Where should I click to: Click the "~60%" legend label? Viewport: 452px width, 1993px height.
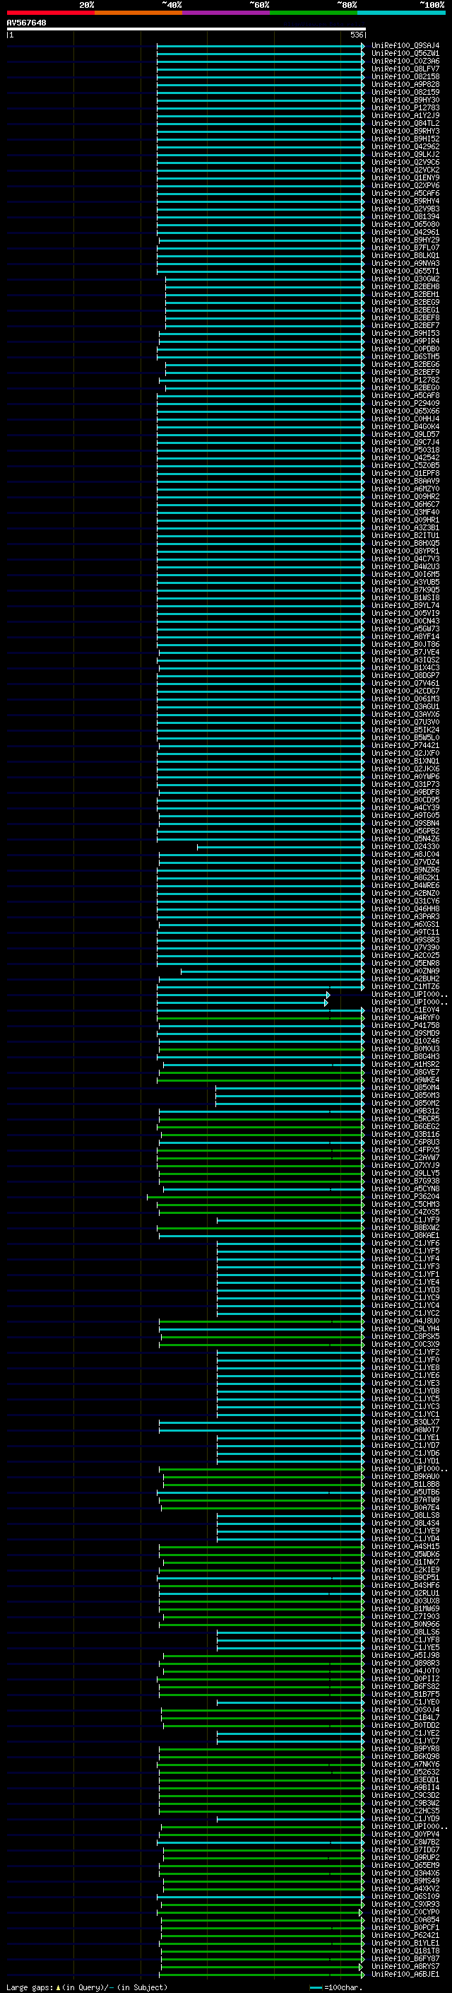260,5
